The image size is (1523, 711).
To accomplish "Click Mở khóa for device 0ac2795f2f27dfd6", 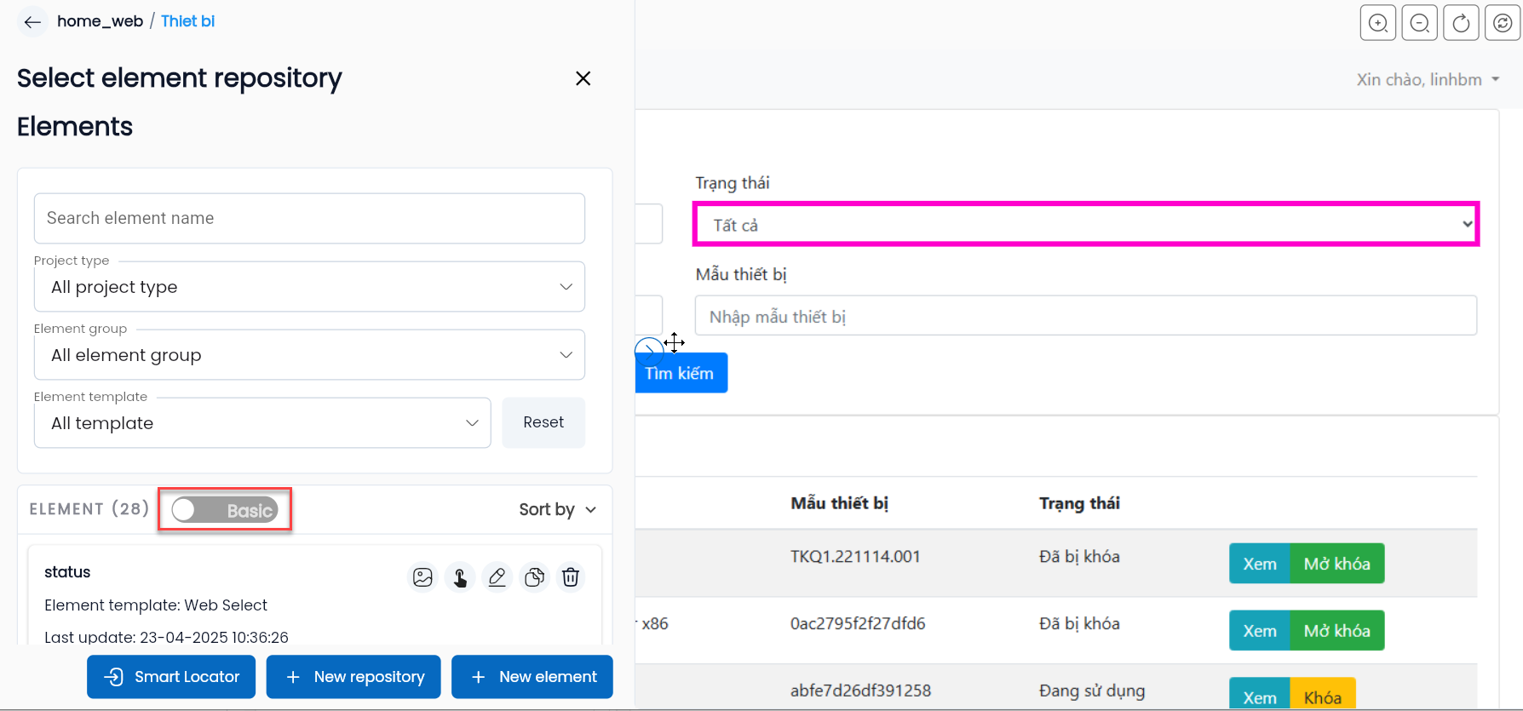I will click(x=1337, y=631).
